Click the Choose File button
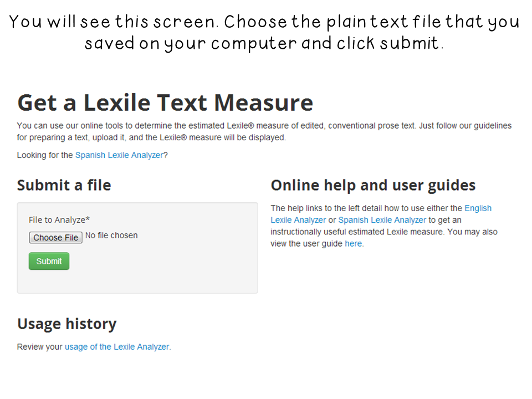The width and height of the screenshot is (532, 399). point(55,238)
